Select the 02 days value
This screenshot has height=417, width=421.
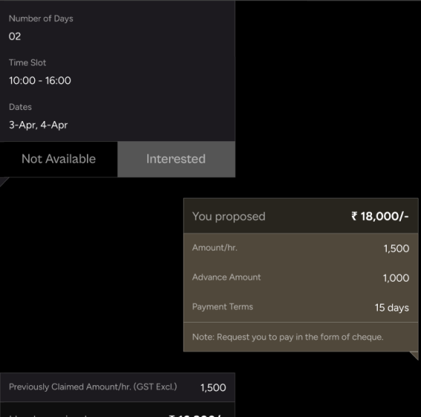tap(15, 36)
